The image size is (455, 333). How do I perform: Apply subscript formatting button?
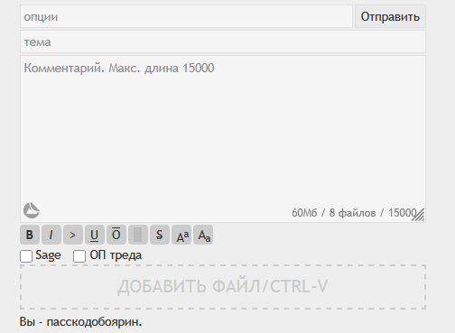point(203,235)
